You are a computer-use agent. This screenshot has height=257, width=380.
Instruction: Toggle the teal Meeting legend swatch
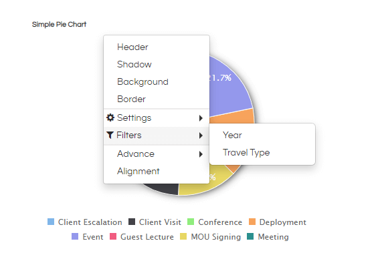250,236
